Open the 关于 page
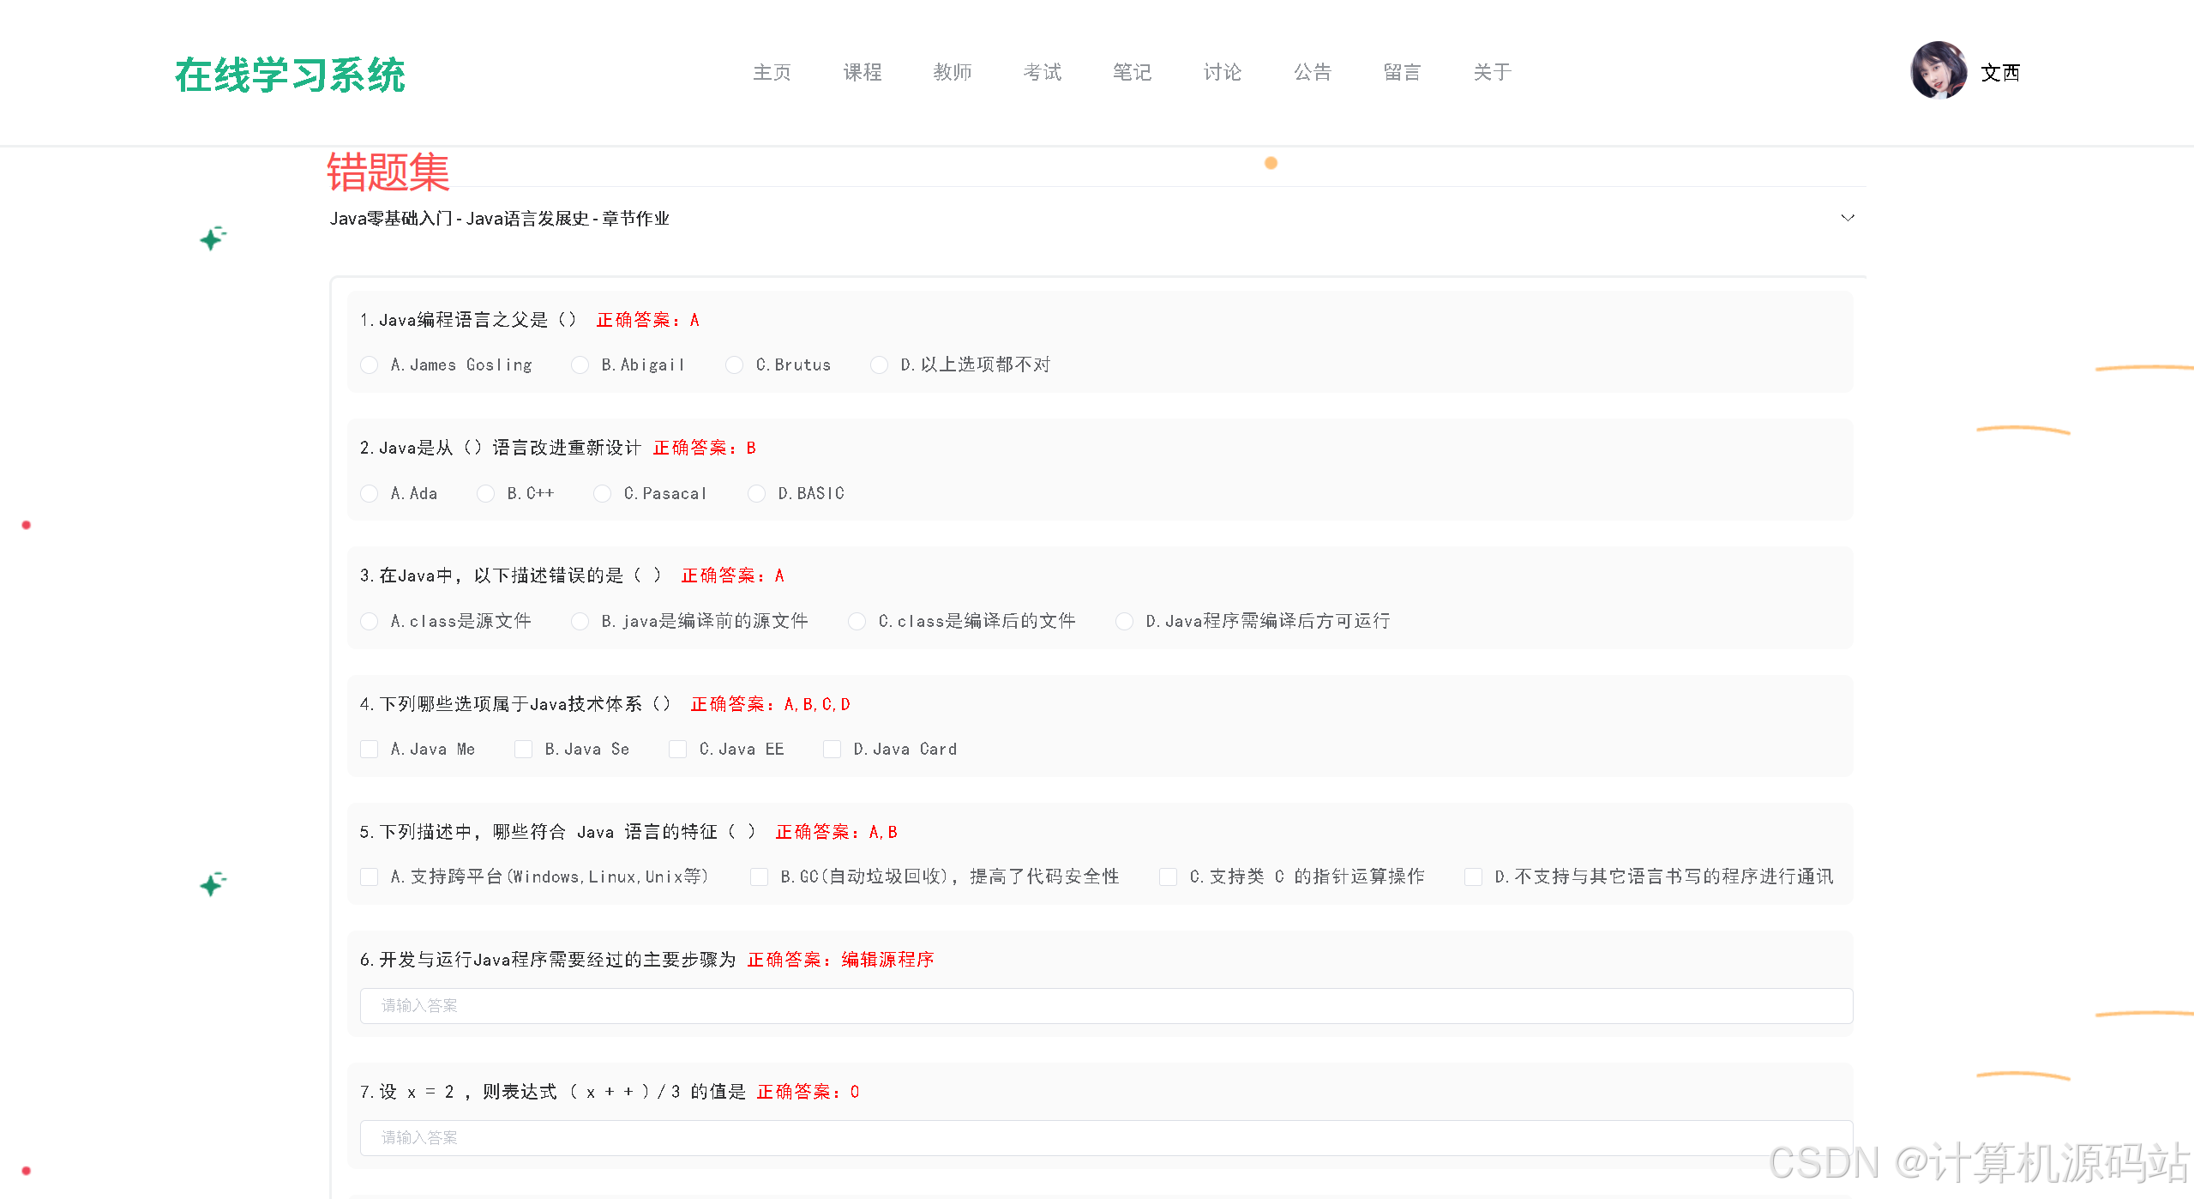2194x1199 pixels. click(1491, 73)
